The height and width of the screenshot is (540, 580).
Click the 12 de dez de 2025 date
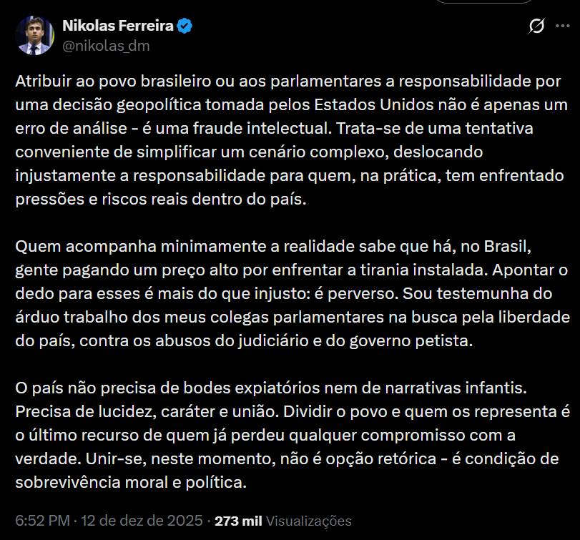[x=141, y=521]
